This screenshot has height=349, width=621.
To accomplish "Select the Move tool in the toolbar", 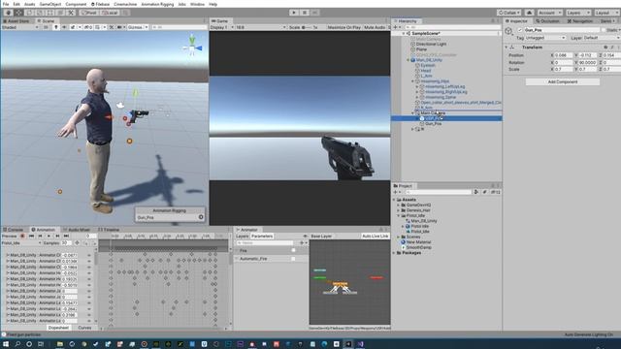I will click(18, 13).
